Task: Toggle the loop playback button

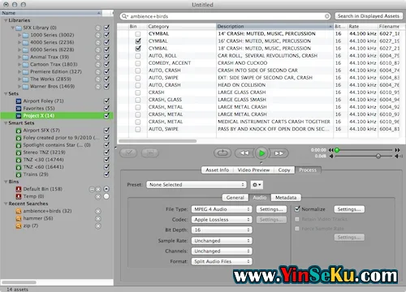Action: [x=222, y=153]
